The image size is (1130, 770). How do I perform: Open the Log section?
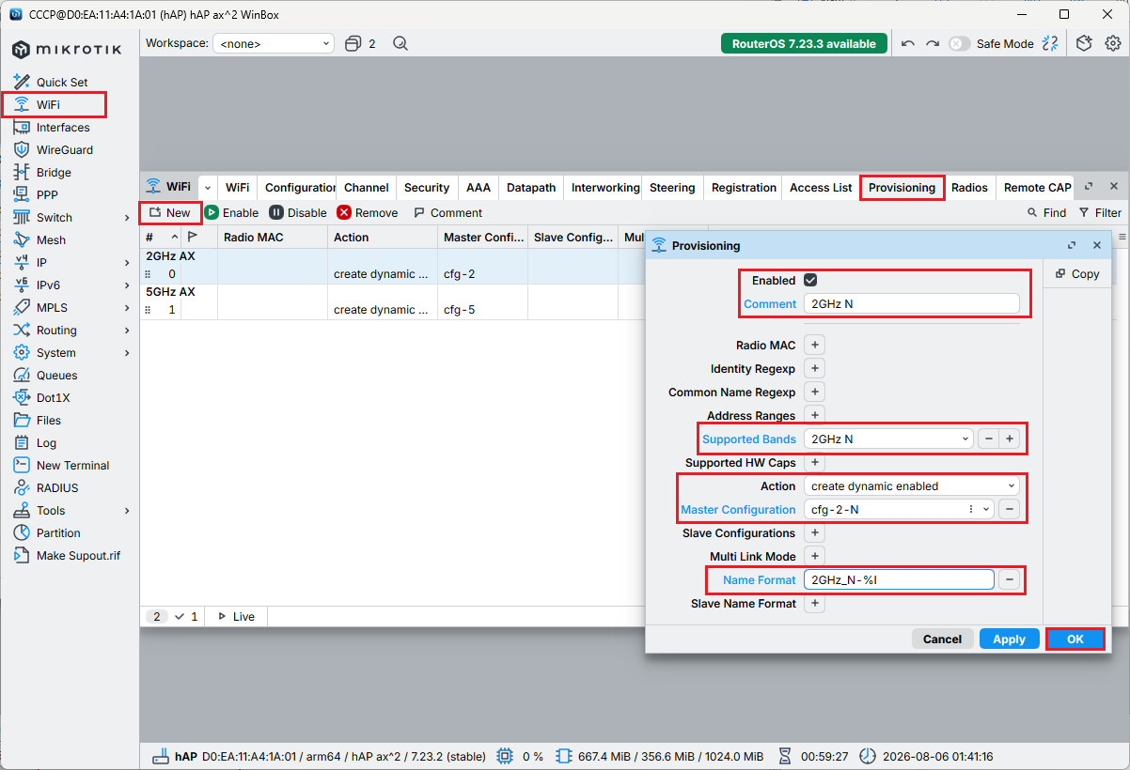click(x=46, y=443)
